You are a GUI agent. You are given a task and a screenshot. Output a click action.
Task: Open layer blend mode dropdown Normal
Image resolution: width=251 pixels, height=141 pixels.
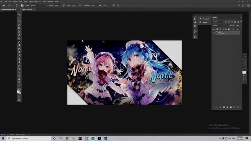[220, 25]
